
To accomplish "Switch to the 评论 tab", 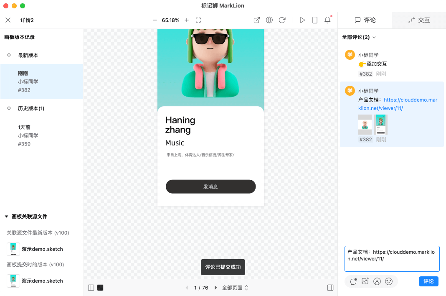I will pos(365,20).
